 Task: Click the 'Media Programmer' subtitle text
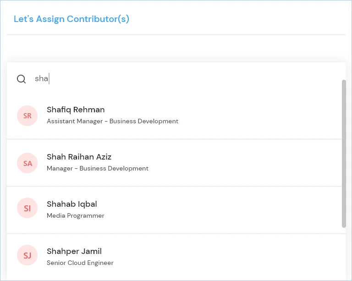(x=76, y=216)
